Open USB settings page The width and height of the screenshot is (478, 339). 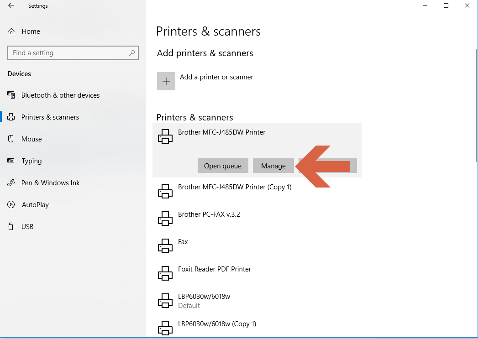pyautogui.click(x=27, y=227)
